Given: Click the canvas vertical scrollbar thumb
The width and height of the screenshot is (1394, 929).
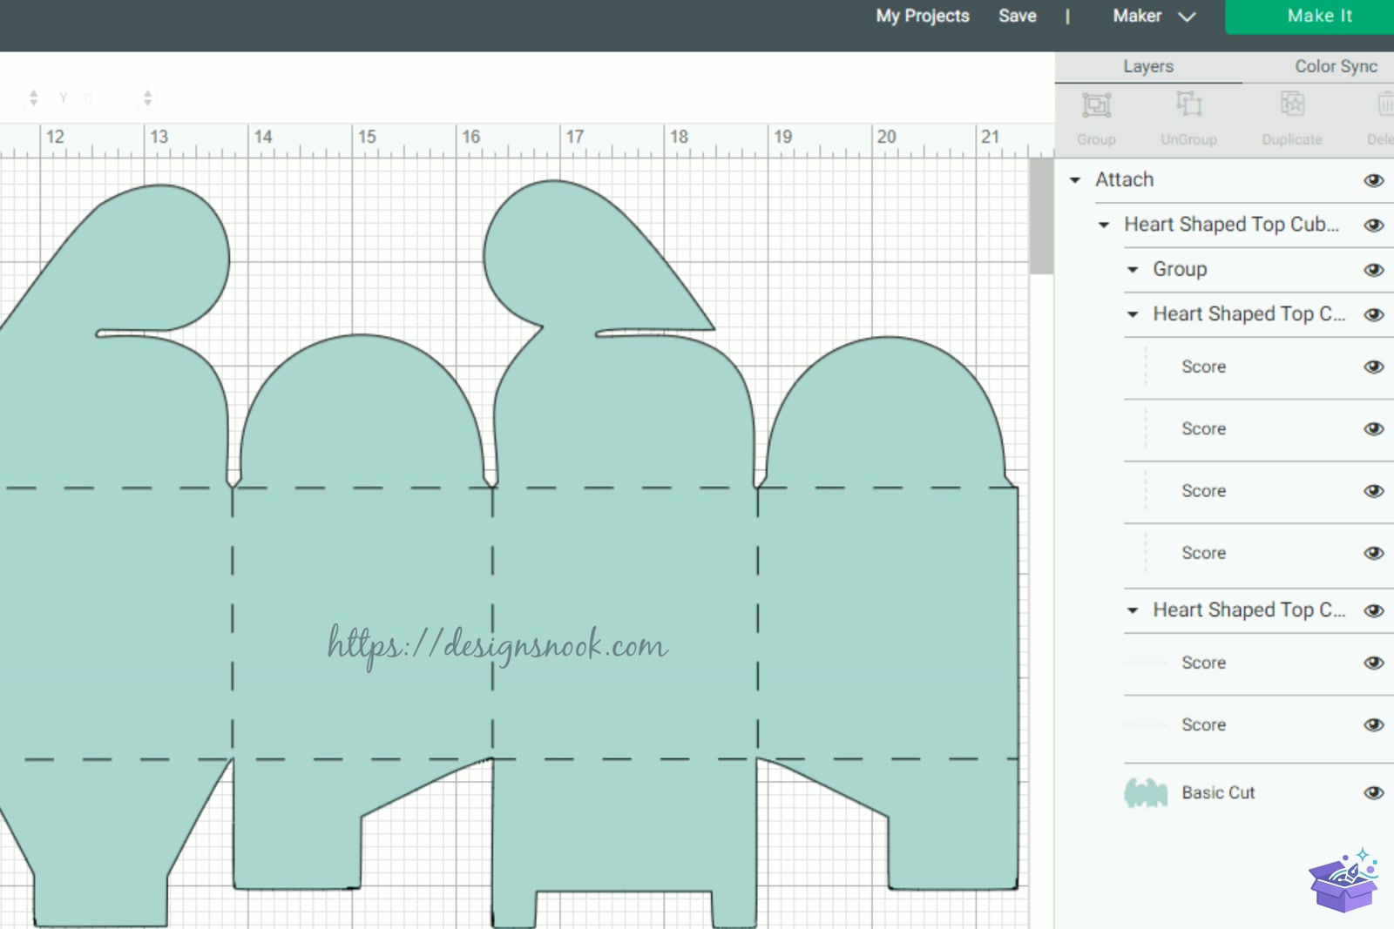Looking at the screenshot, I should [1041, 216].
